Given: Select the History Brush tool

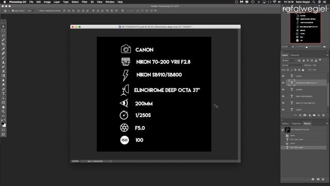Looking at the screenshot, I should point(3,67).
